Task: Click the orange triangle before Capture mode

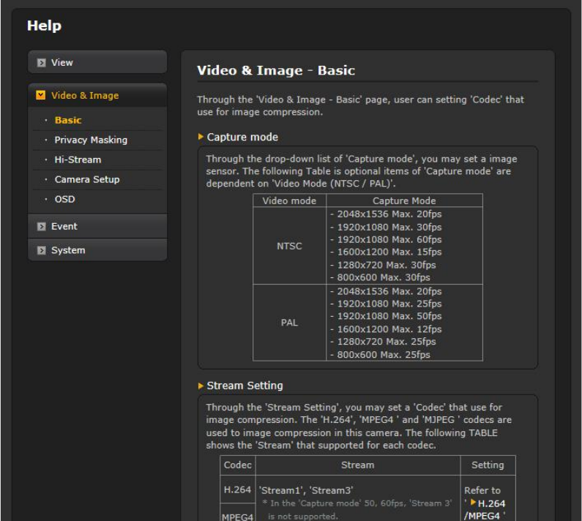Action: tap(201, 137)
